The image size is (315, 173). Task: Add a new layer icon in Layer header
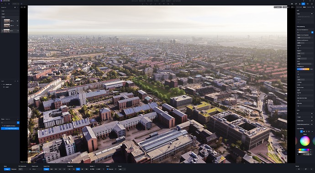point(15,81)
